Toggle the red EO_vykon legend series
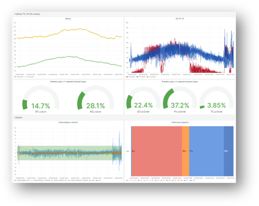 pos(131,77)
